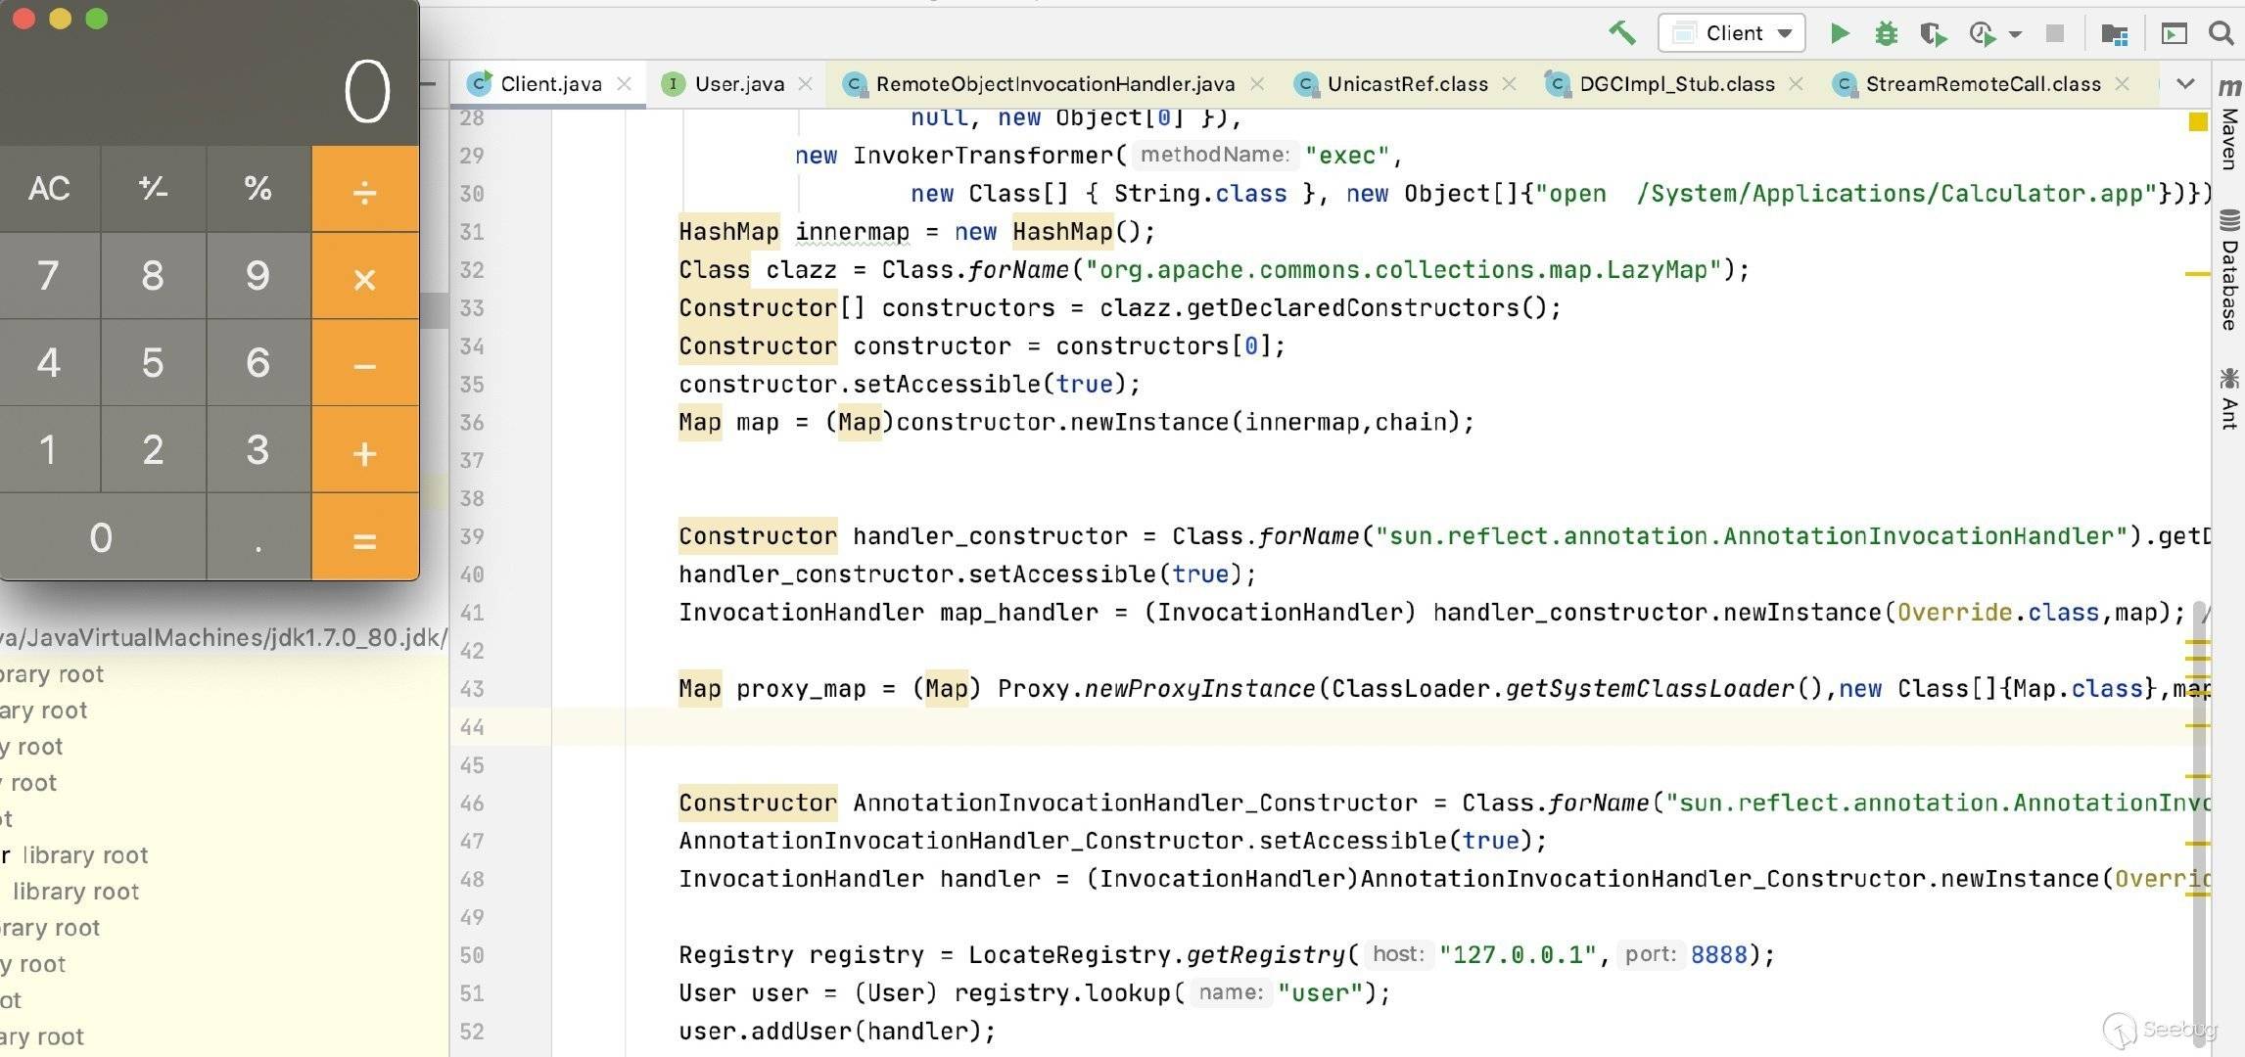Viewport: 2245px width, 1057px height.
Task: Show hidden editor tabs chevron
Action: 2185,84
